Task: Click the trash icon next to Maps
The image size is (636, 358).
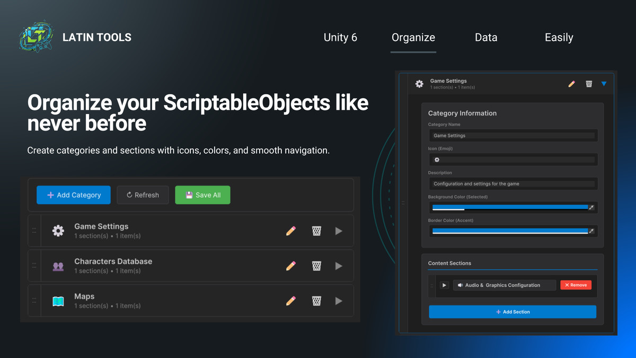Action: pos(316,300)
